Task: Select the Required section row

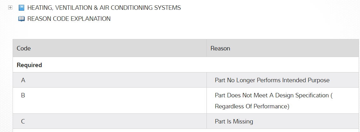Action: coord(29,65)
